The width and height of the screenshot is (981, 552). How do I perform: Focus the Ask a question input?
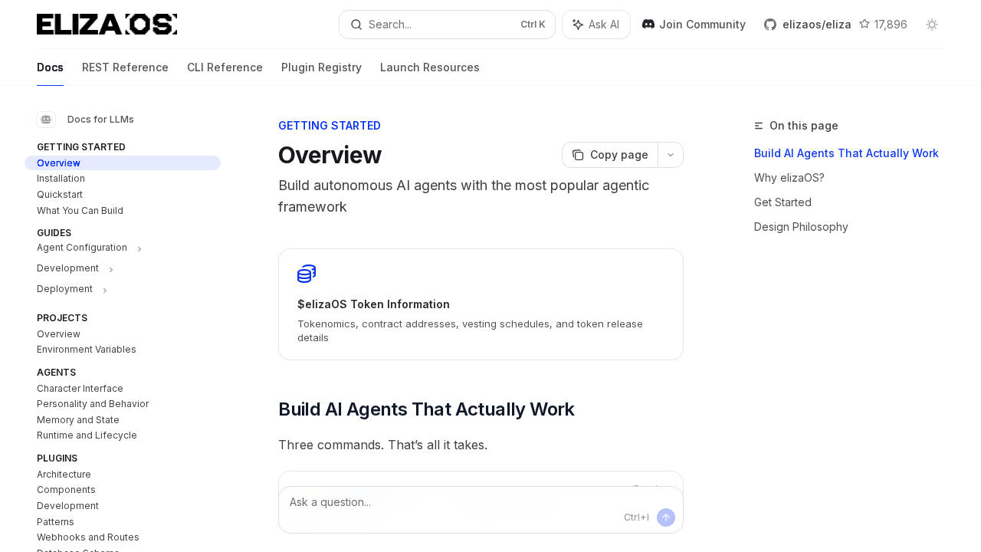coord(452,502)
